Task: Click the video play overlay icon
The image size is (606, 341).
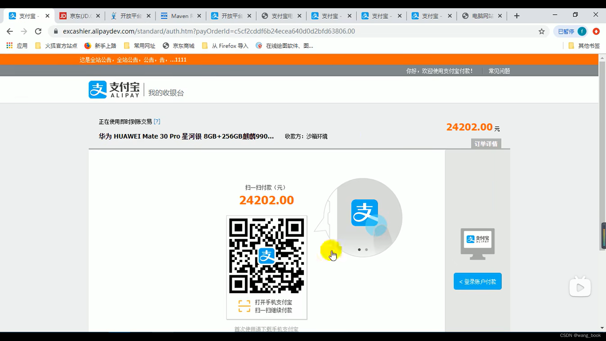Action: click(x=580, y=287)
